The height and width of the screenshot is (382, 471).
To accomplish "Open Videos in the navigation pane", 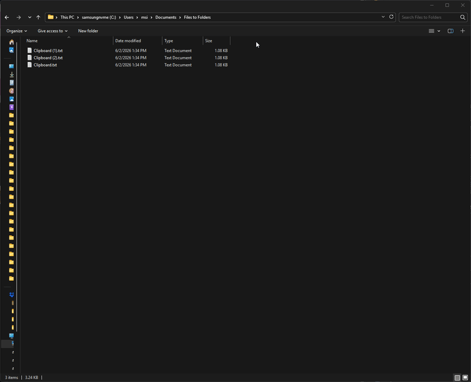I will [11, 107].
